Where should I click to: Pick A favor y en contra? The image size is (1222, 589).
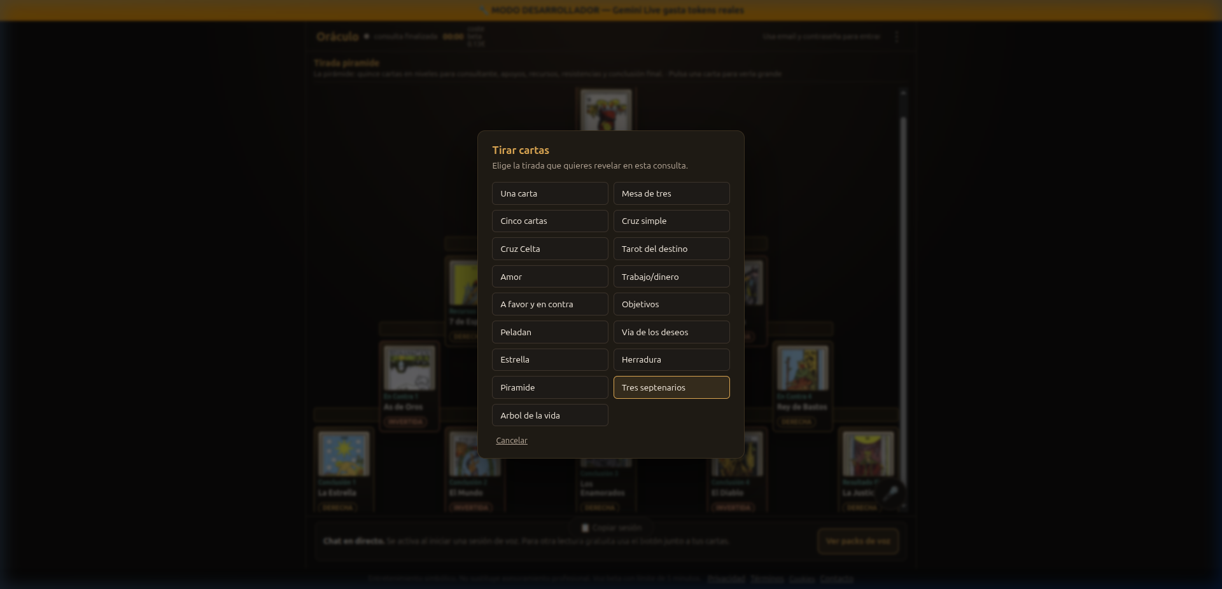click(x=550, y=304)
